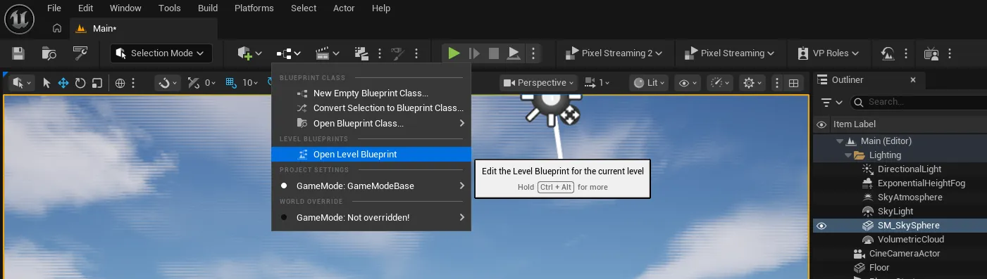
Task: Select Open Level Blueprint
Action: click(371, 154)
